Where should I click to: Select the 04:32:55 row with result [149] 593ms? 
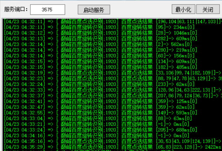point(100,113)
